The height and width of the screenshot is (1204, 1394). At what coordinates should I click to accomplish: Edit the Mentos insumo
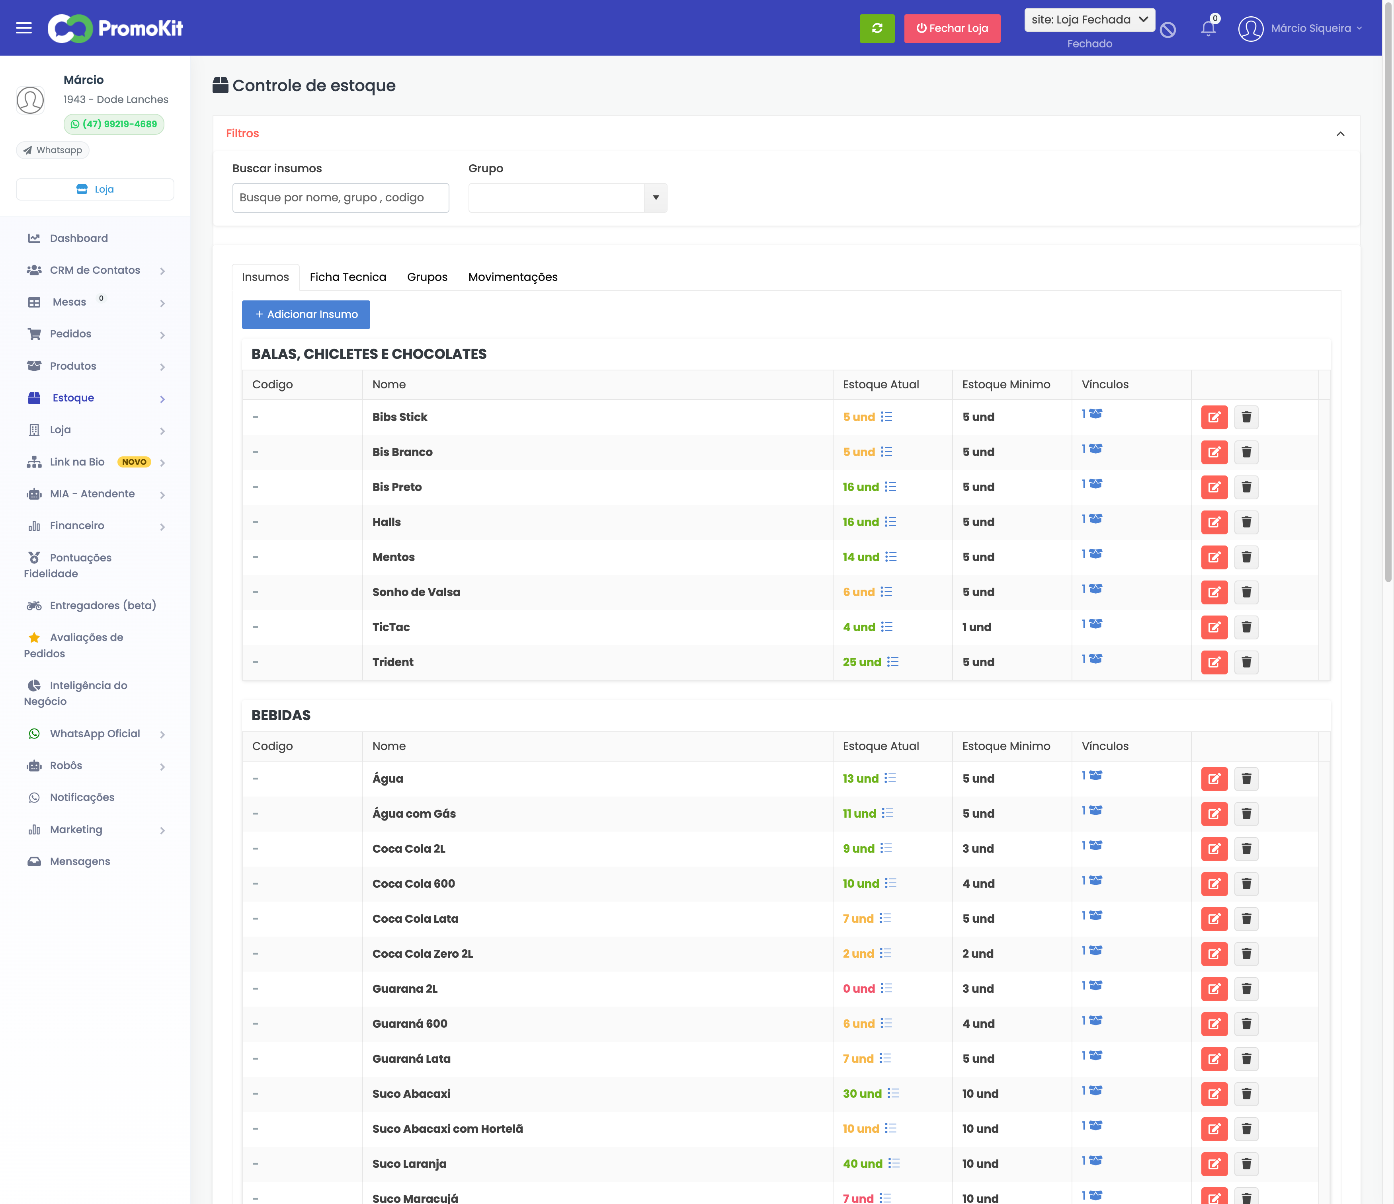[1214, 557]
